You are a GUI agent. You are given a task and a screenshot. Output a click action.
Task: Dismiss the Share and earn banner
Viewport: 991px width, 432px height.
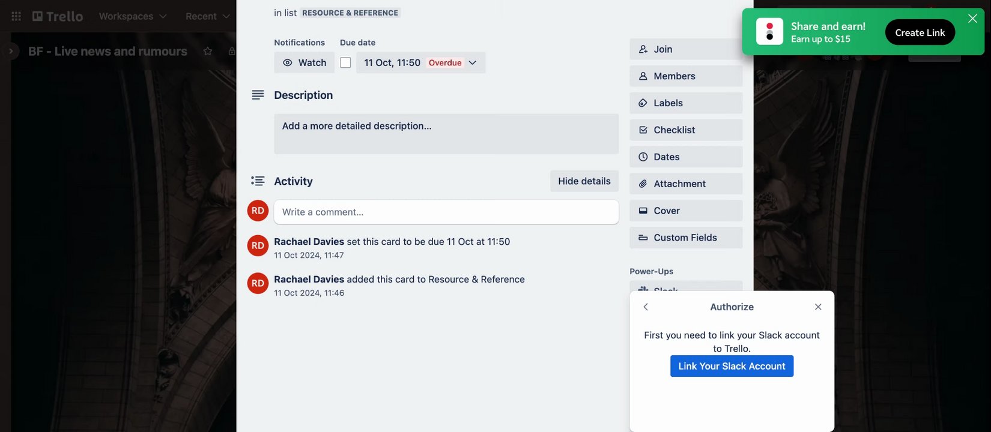(x=972, y=19)
